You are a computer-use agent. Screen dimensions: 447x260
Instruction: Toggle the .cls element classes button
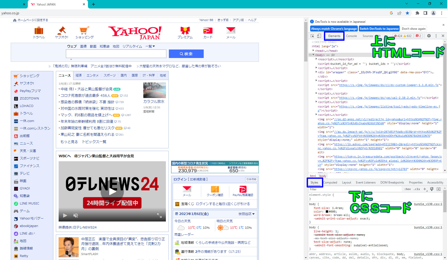(417, 189)
